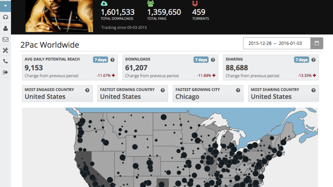This screenshot has width=333, height=187.
Task: Toggle 7 days badge on Potential Reach
Action: pyautogui.click(x=100, y=60)
